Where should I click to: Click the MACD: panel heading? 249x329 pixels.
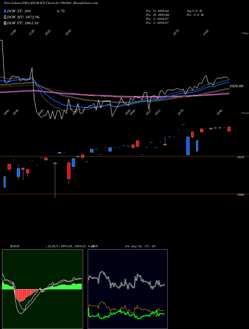[15, 246]
